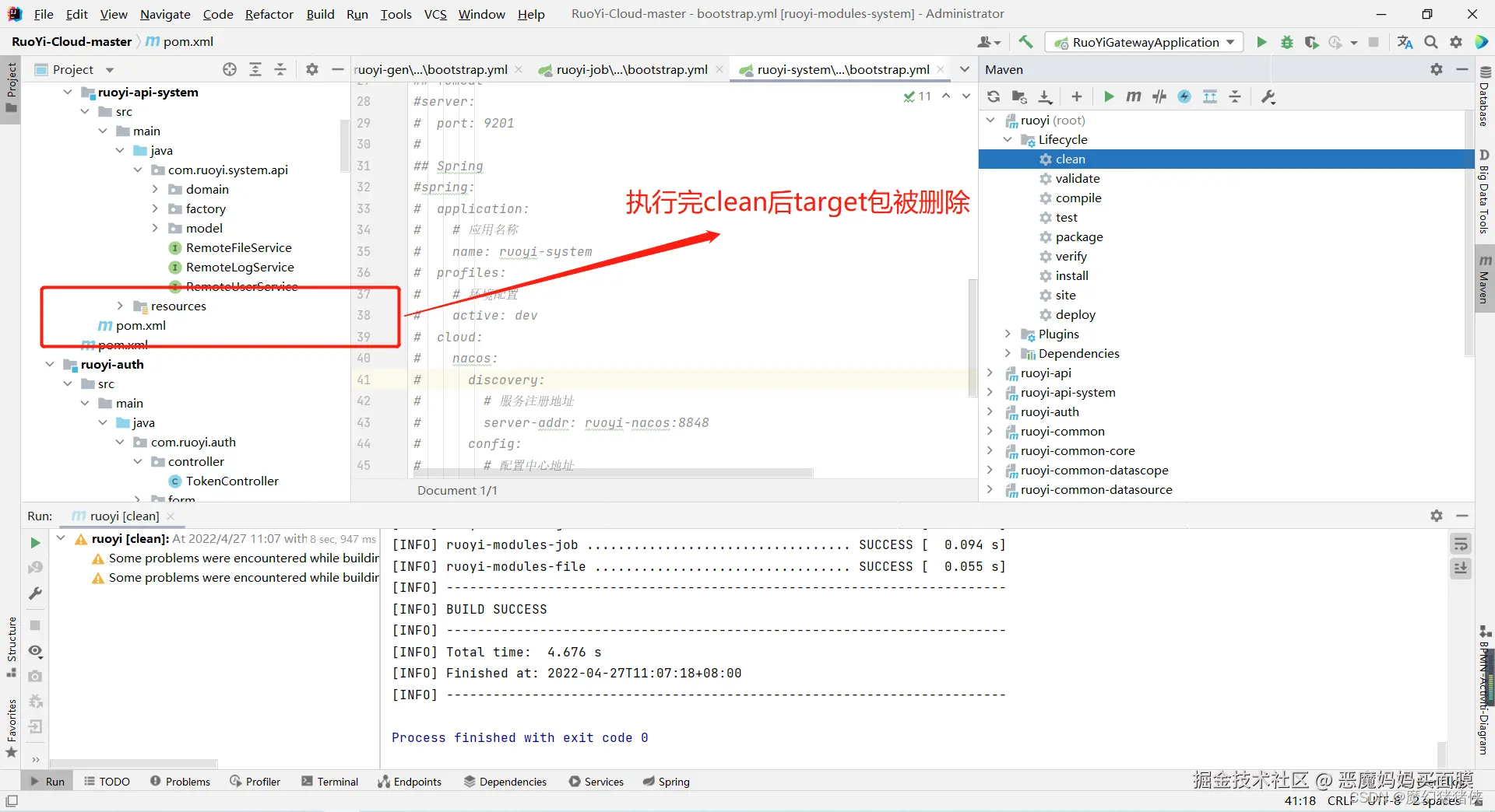Open the VCS menu

coord(435,14)
